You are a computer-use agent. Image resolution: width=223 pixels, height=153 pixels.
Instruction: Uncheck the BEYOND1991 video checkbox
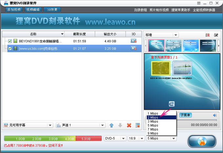(x=10, y=41)
